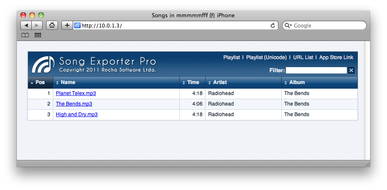The width and height of the screenshot is (387, 190).
Task: Clear the filter with the X button
Action: (x=351, y=71)
